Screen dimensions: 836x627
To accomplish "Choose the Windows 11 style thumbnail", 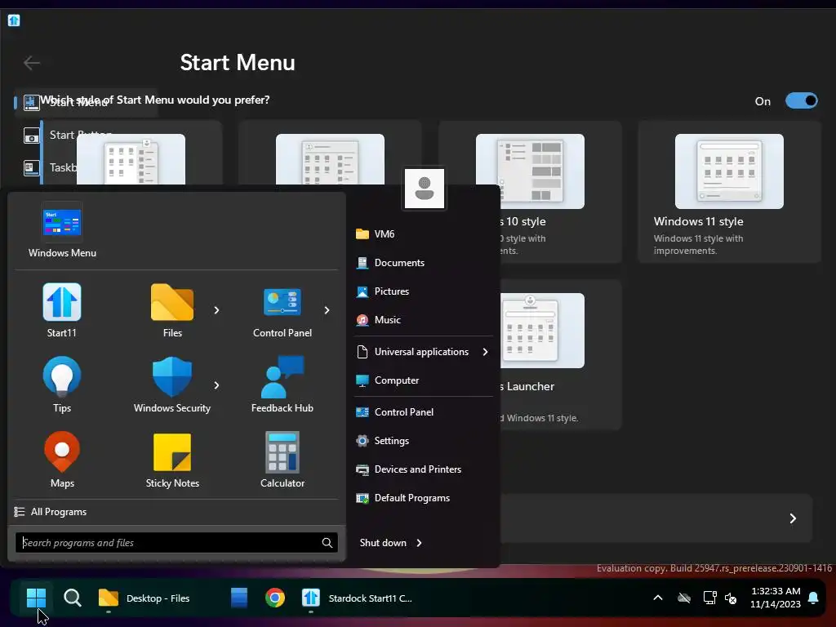I will coord(729,171).
